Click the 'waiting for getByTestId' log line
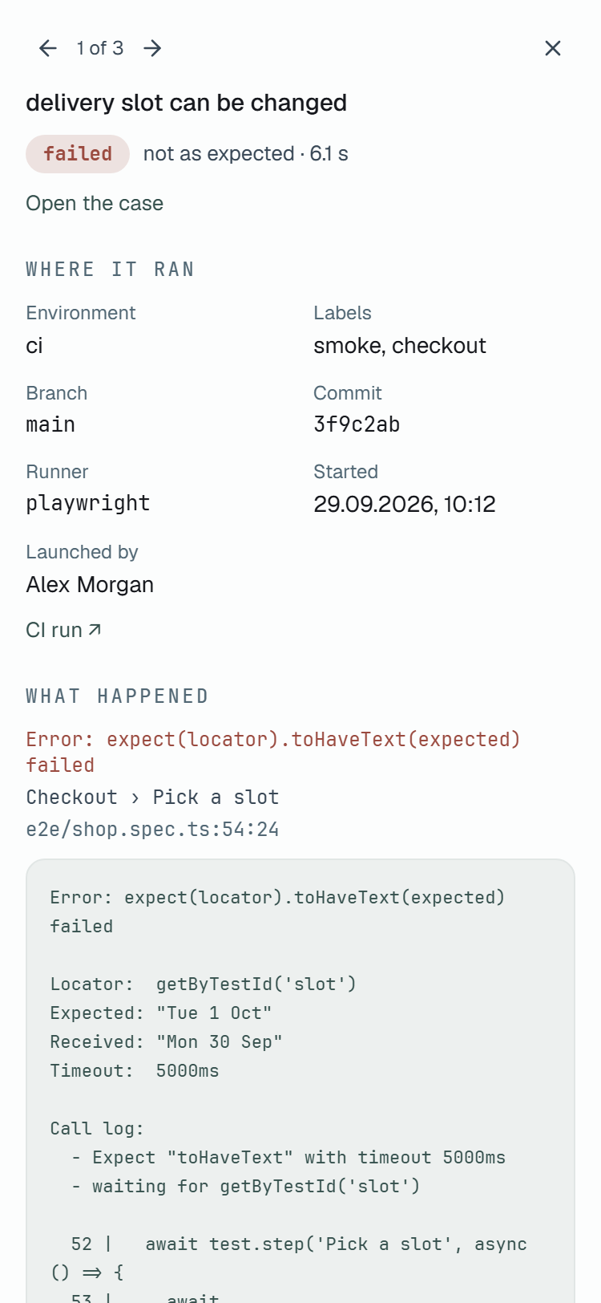This screenshot has width=601, height=1303. pyautogui.click(x=245, y=1187)
